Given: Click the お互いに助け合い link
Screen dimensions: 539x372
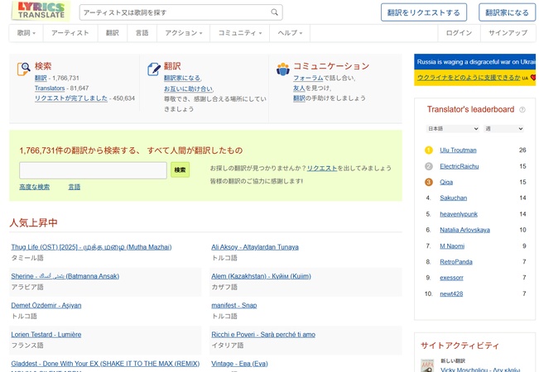Looking at the screenshot, I should [x=188, y=89].
